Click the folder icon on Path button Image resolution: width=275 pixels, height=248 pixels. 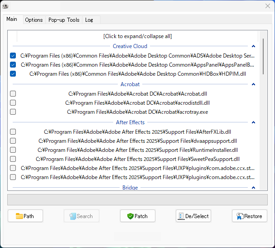pyautogui.click(x=19, y=216)
